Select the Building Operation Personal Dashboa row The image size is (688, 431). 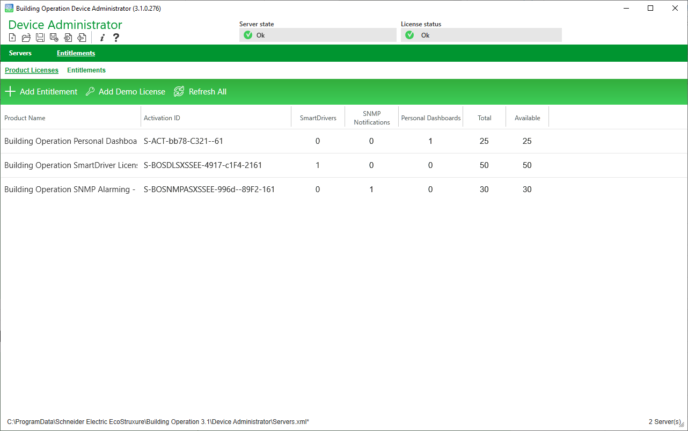click(x=343, y=141)
